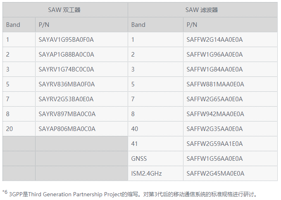Click the SAFFW1G96AA0E0A cell
The image size is (281, 200).
(214, 55)
